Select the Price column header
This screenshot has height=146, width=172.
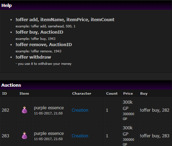pyautogui.click(x=128, y=94)
